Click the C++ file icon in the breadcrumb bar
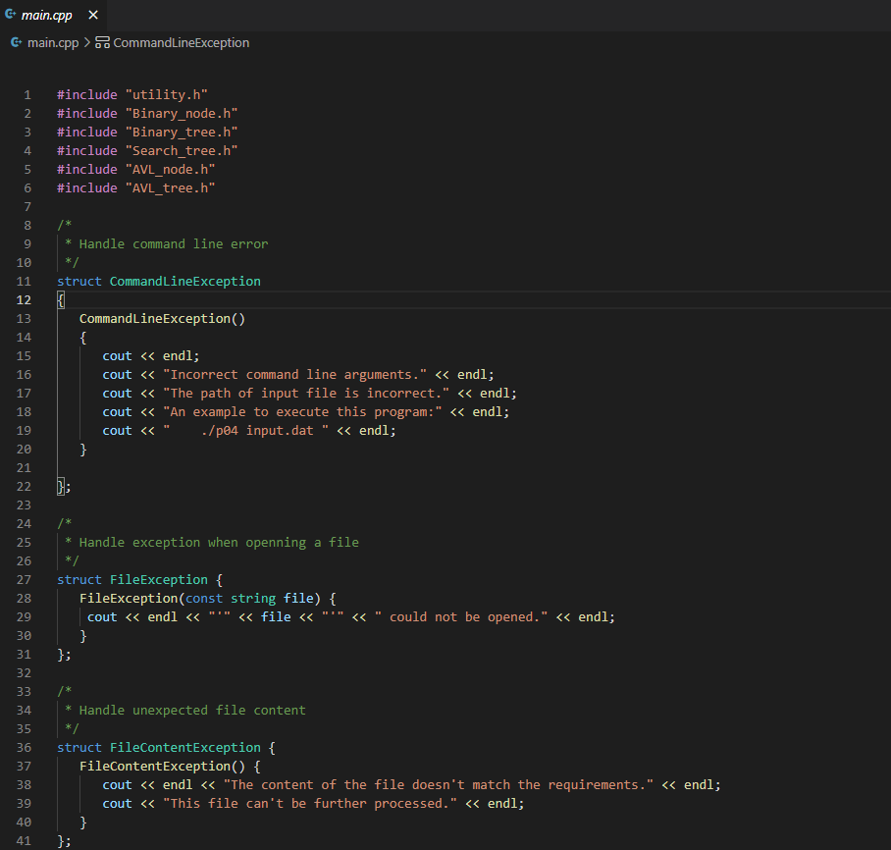This screenshot has width=891, height=850. pyautogui.click(x=16, y=43)
